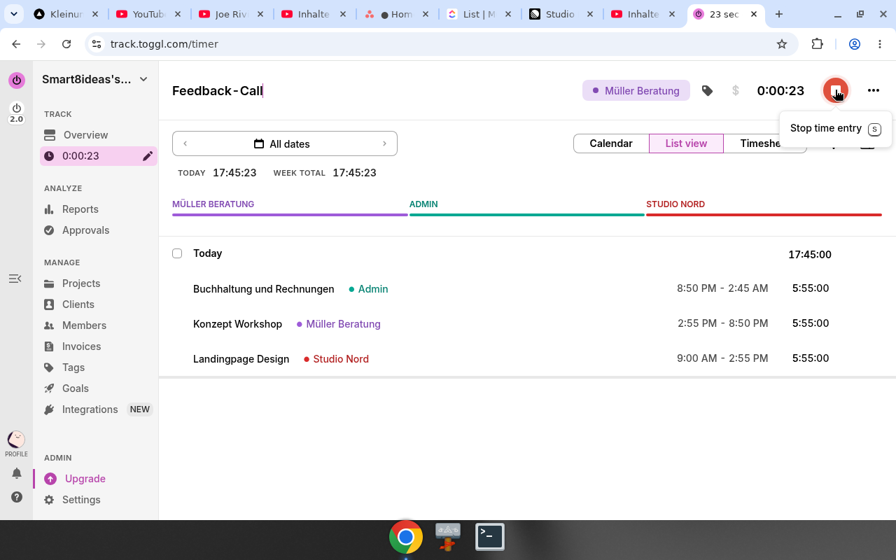This screenshot has height=560, width=896.
Task: Click the Chrome icon in the taskbar
Action: (406, 537)
